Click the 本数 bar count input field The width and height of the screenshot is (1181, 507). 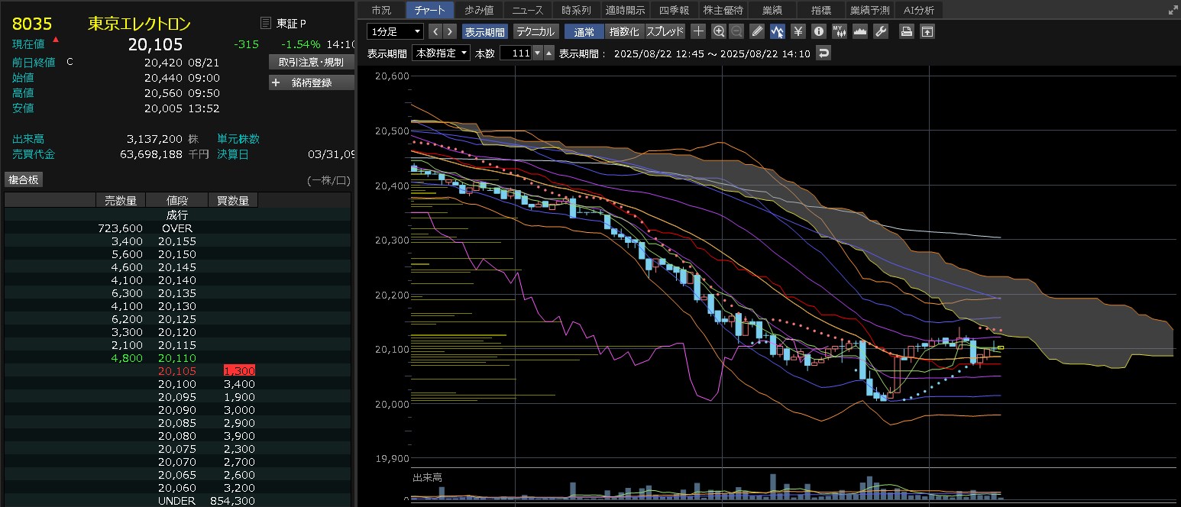pyautogui.click(x=515, y=53)
